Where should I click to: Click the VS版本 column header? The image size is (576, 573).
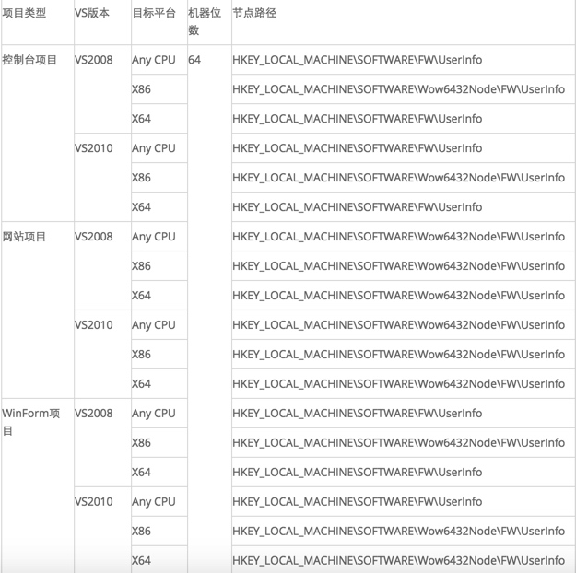tap(102, 22)
